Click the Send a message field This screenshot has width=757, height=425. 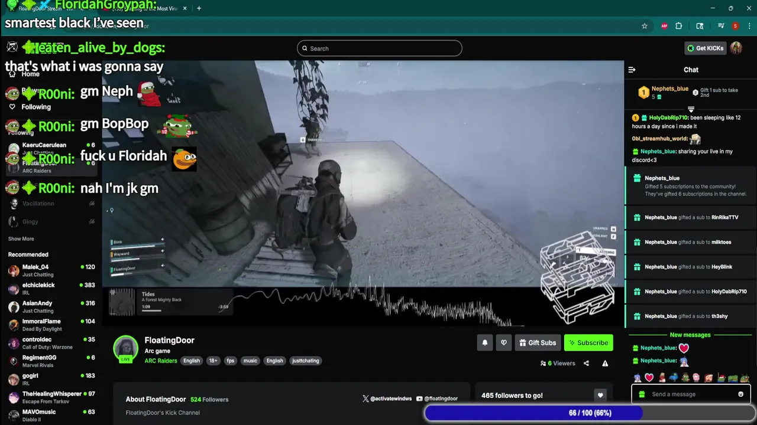(x=691, y=394)
